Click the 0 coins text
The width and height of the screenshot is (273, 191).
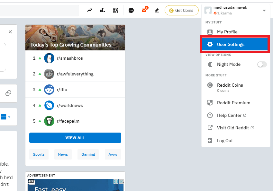223,91
